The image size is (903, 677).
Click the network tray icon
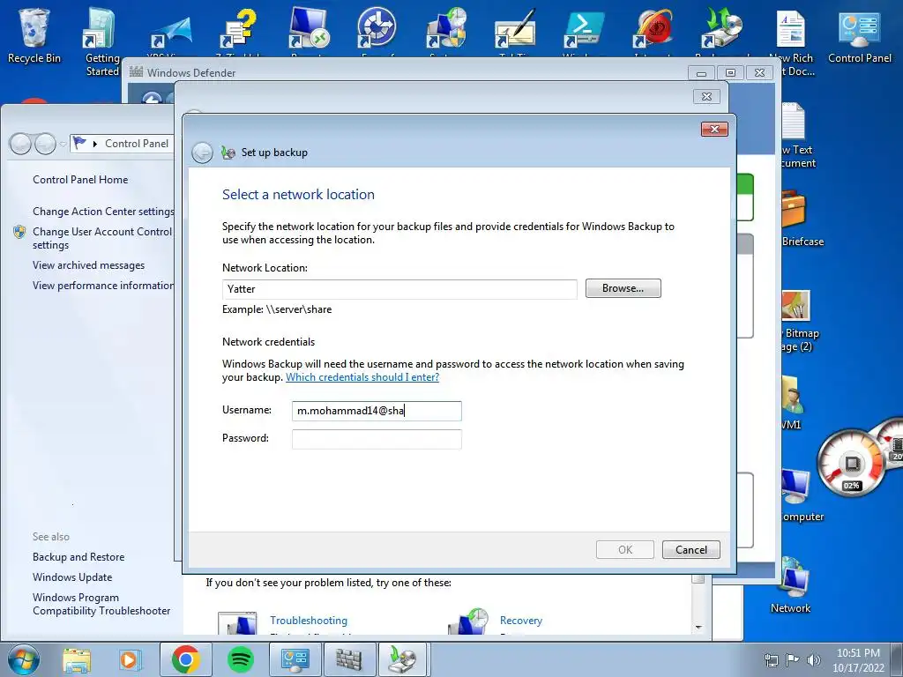pos(771,659)
